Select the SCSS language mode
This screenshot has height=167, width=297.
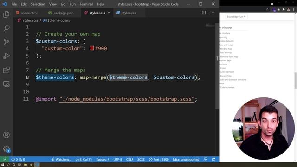(141, 160)
